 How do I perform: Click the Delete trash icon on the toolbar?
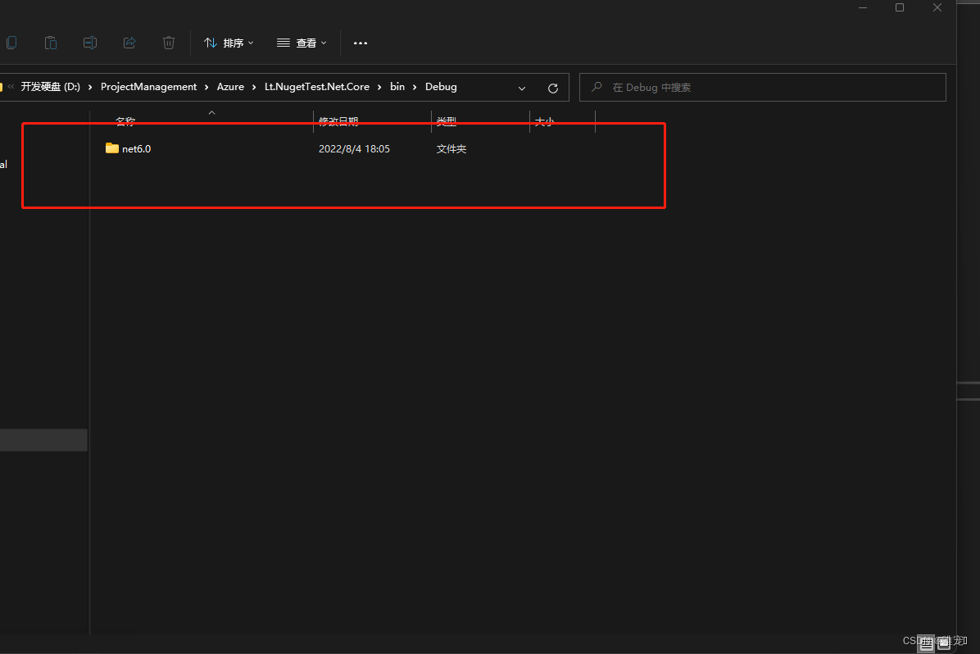169,43
